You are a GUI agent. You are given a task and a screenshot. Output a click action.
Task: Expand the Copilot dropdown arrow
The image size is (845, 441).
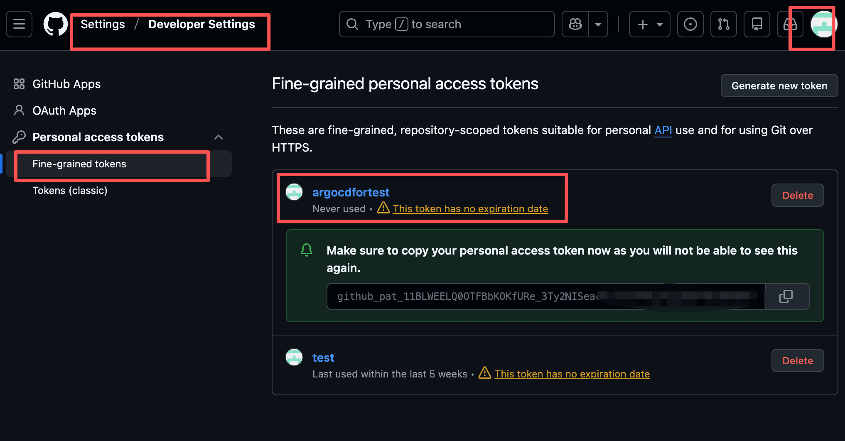[598, 24]
